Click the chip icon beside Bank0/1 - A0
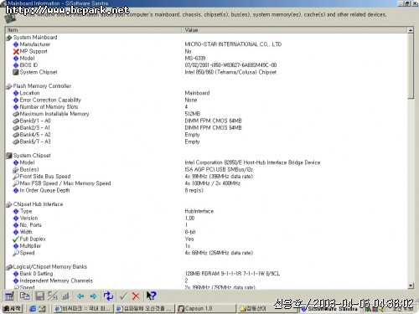Viewport: 419px width, 314px height. (x=16, y=121)
